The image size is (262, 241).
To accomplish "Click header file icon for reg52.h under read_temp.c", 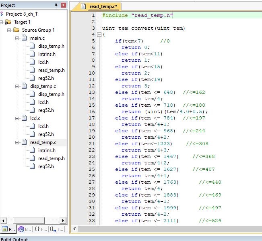I will point(32,166).
